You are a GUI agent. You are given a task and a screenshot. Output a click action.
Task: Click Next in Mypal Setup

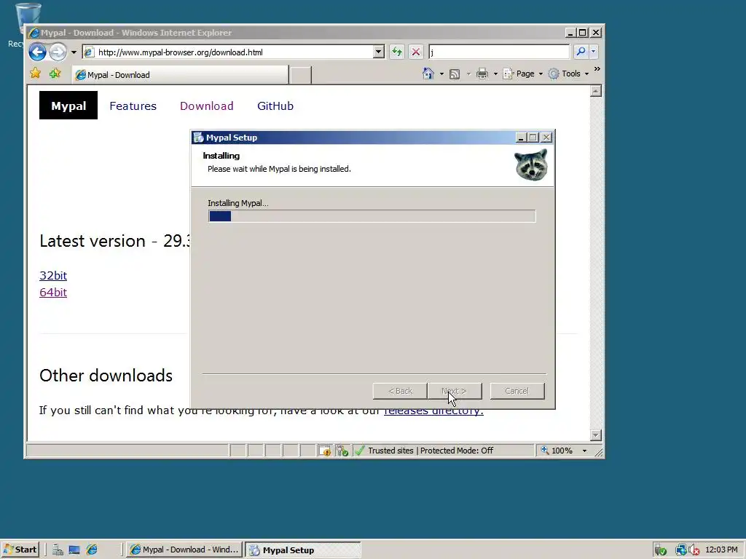tap(455, 391)
